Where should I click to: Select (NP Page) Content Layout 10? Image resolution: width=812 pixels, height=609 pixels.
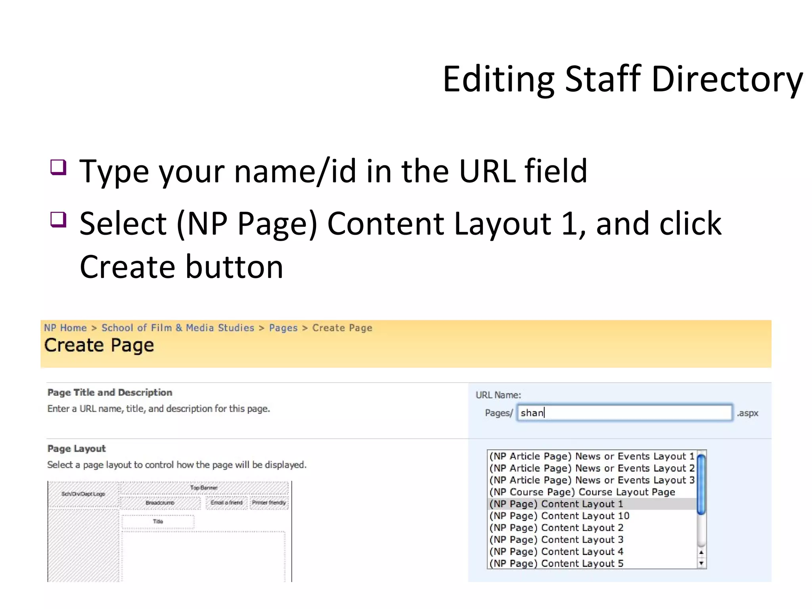tap(592, 516)
